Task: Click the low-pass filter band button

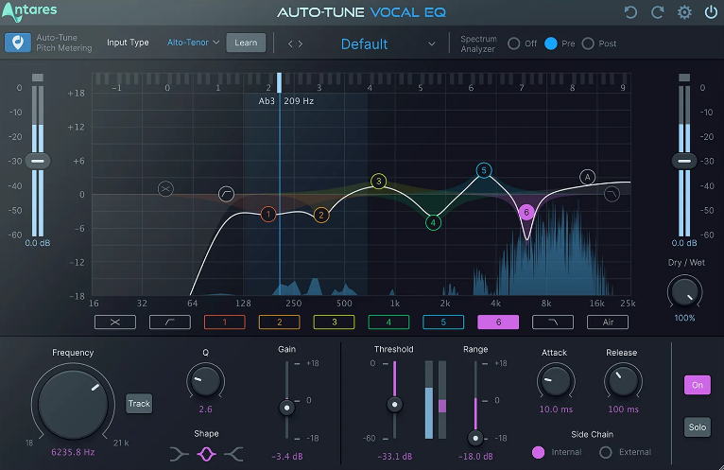Action: [x=552, y=322]
